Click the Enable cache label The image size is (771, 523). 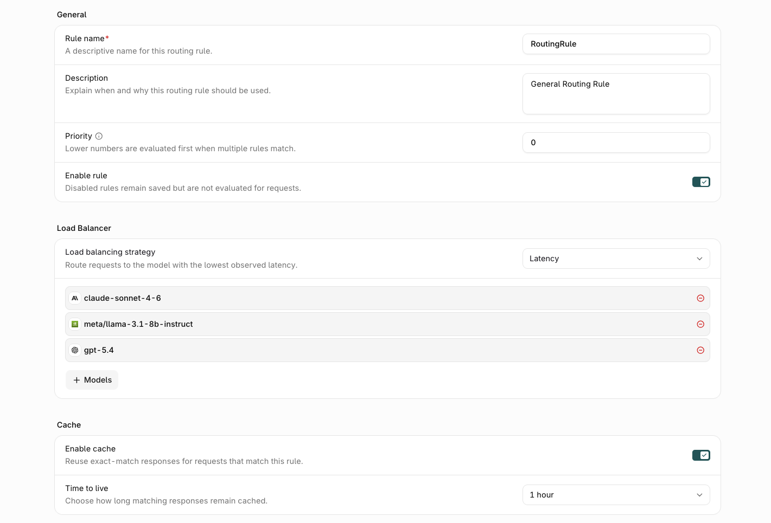point(90,449)
